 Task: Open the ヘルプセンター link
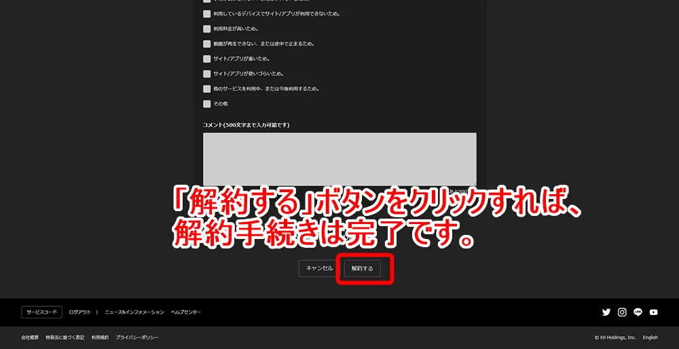(x=186, y=312)
